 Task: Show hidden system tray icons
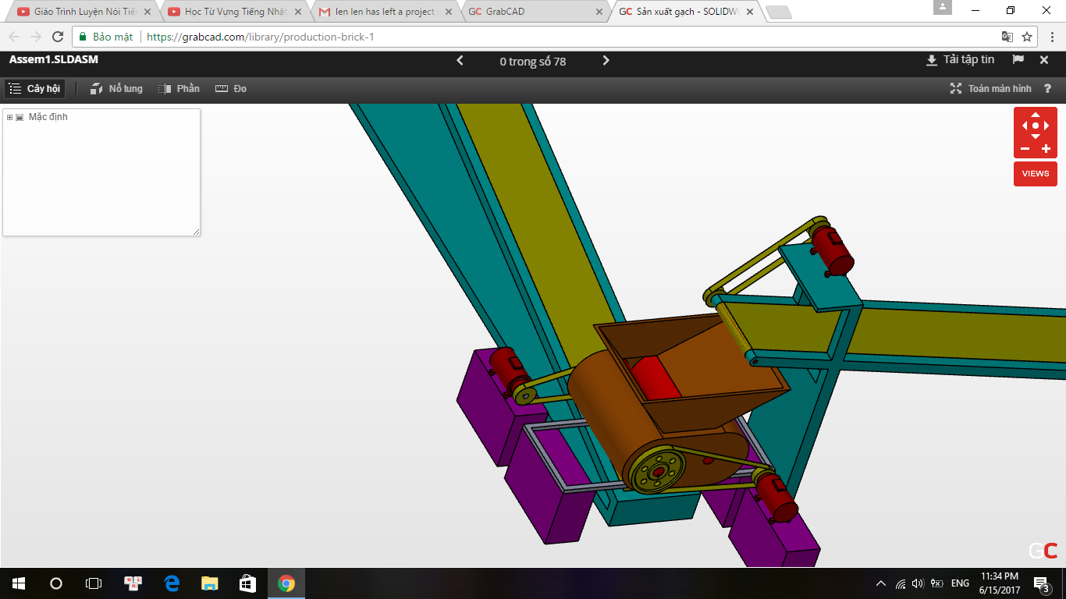click(x=881, y=583)
